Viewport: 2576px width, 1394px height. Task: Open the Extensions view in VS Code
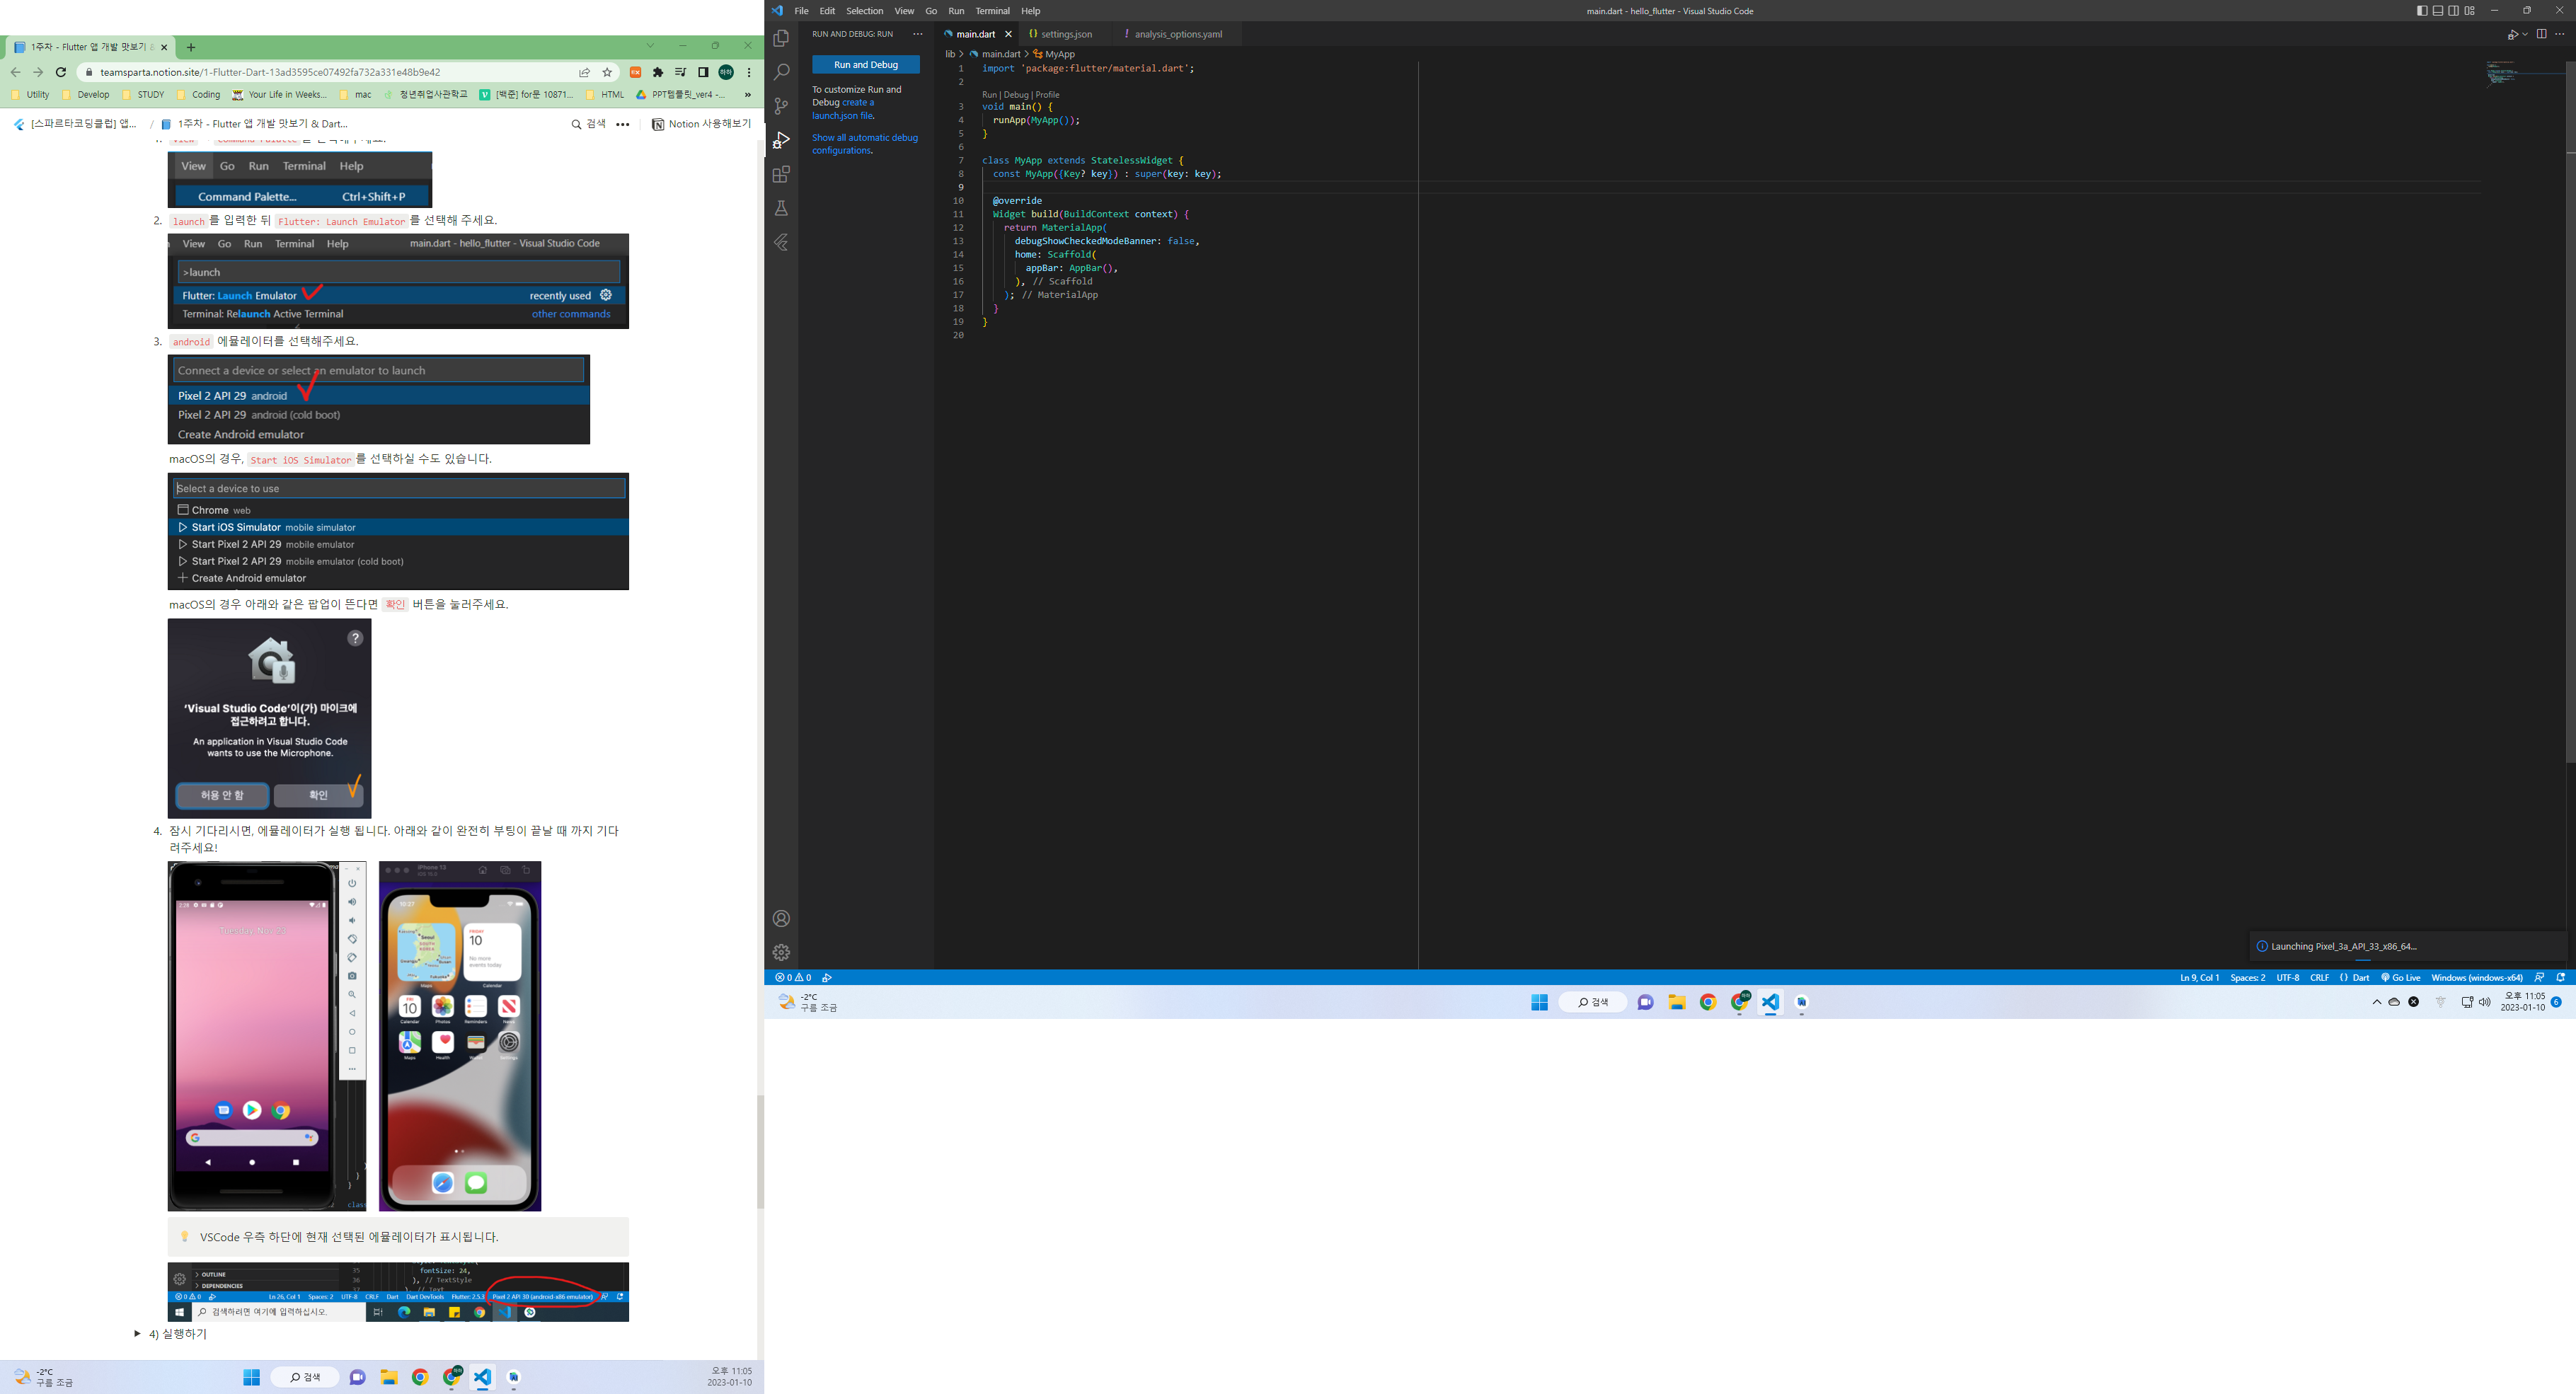point(781,174)
